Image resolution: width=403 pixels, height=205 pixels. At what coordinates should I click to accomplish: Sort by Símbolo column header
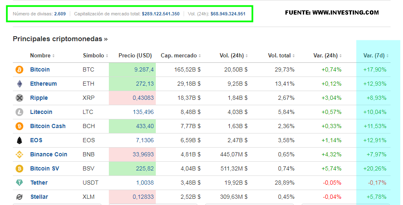(x=95, y=56)
